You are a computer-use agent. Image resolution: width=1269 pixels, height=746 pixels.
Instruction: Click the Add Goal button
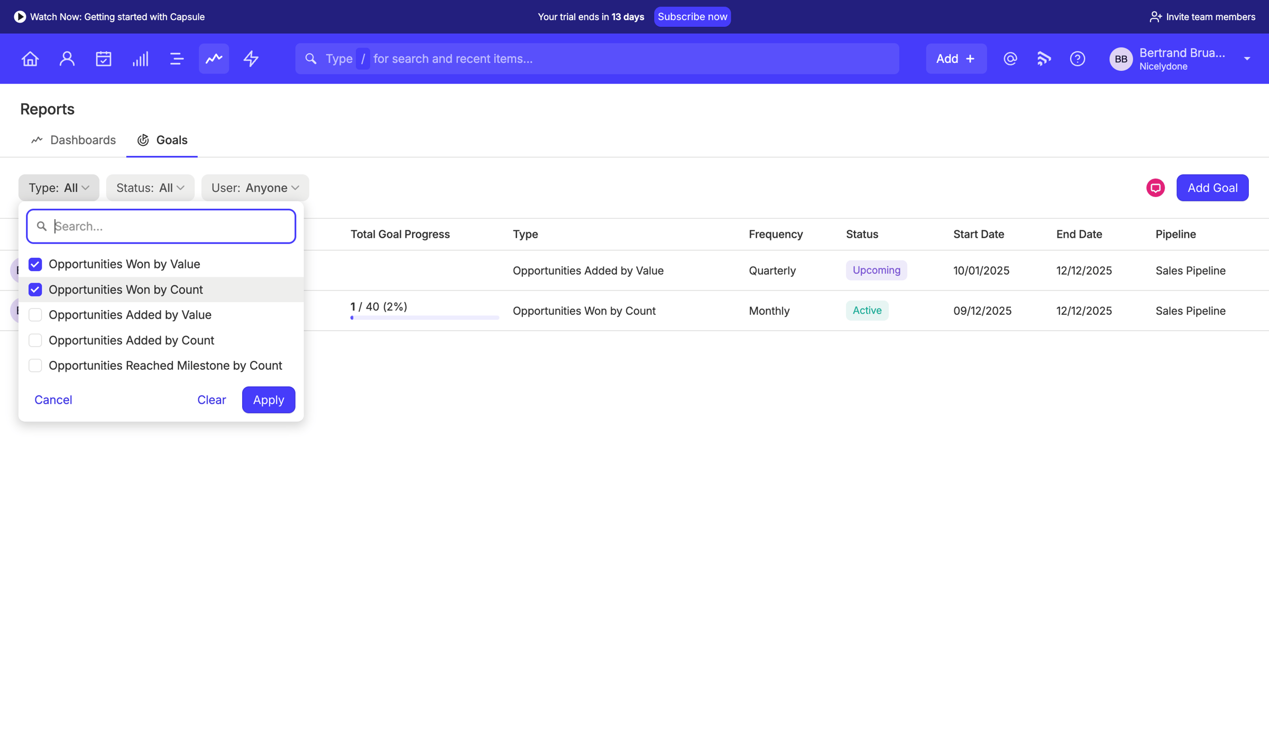(x=1212, y=188)
